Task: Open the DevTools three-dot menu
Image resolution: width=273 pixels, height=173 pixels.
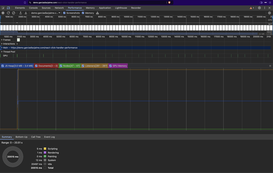Action: (x=265, y=8)
